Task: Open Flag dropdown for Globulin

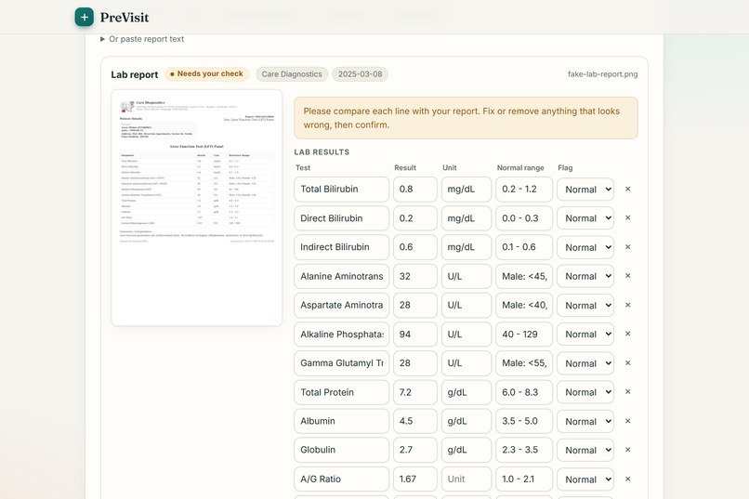Action: click(x=585, y=451)
